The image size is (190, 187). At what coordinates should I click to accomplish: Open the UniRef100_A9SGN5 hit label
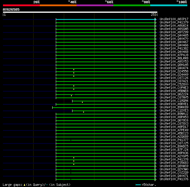click(x=174, y=29)
